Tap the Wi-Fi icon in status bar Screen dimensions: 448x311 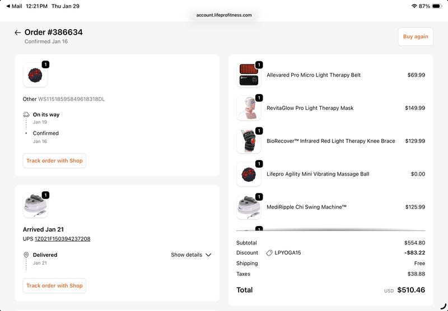coord(414,6)
